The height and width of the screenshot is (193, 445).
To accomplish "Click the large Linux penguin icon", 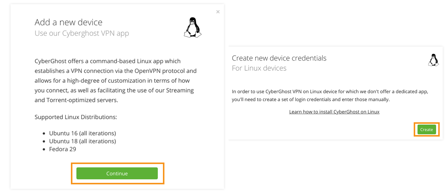I will 192,27.
